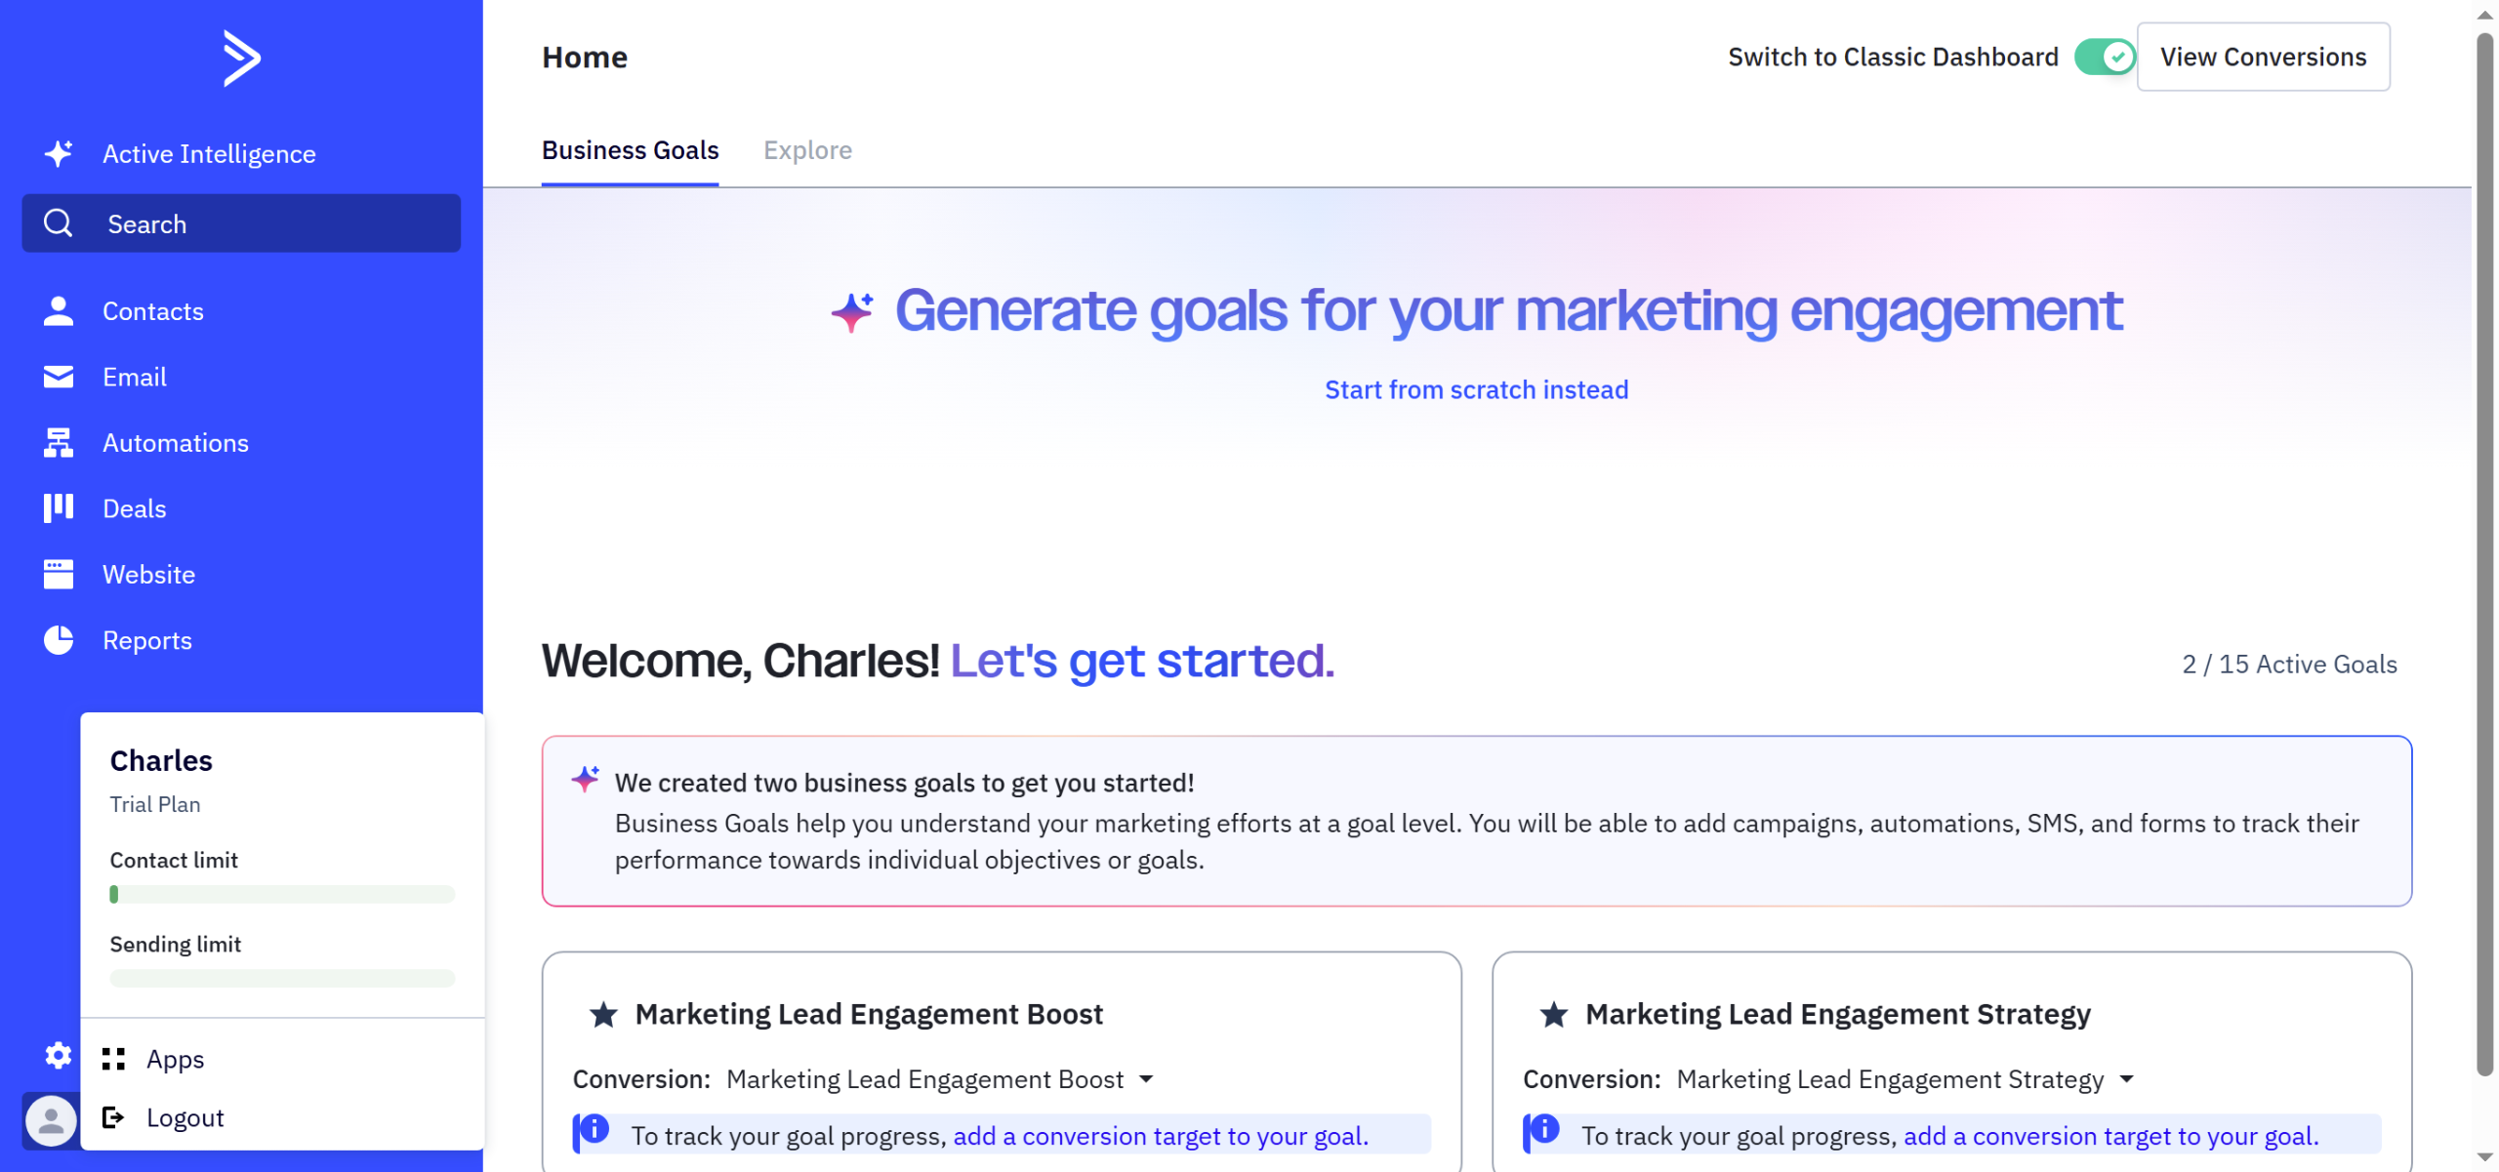
Task: Open the Email envelope icon
Action: click(x=59, y=377)
